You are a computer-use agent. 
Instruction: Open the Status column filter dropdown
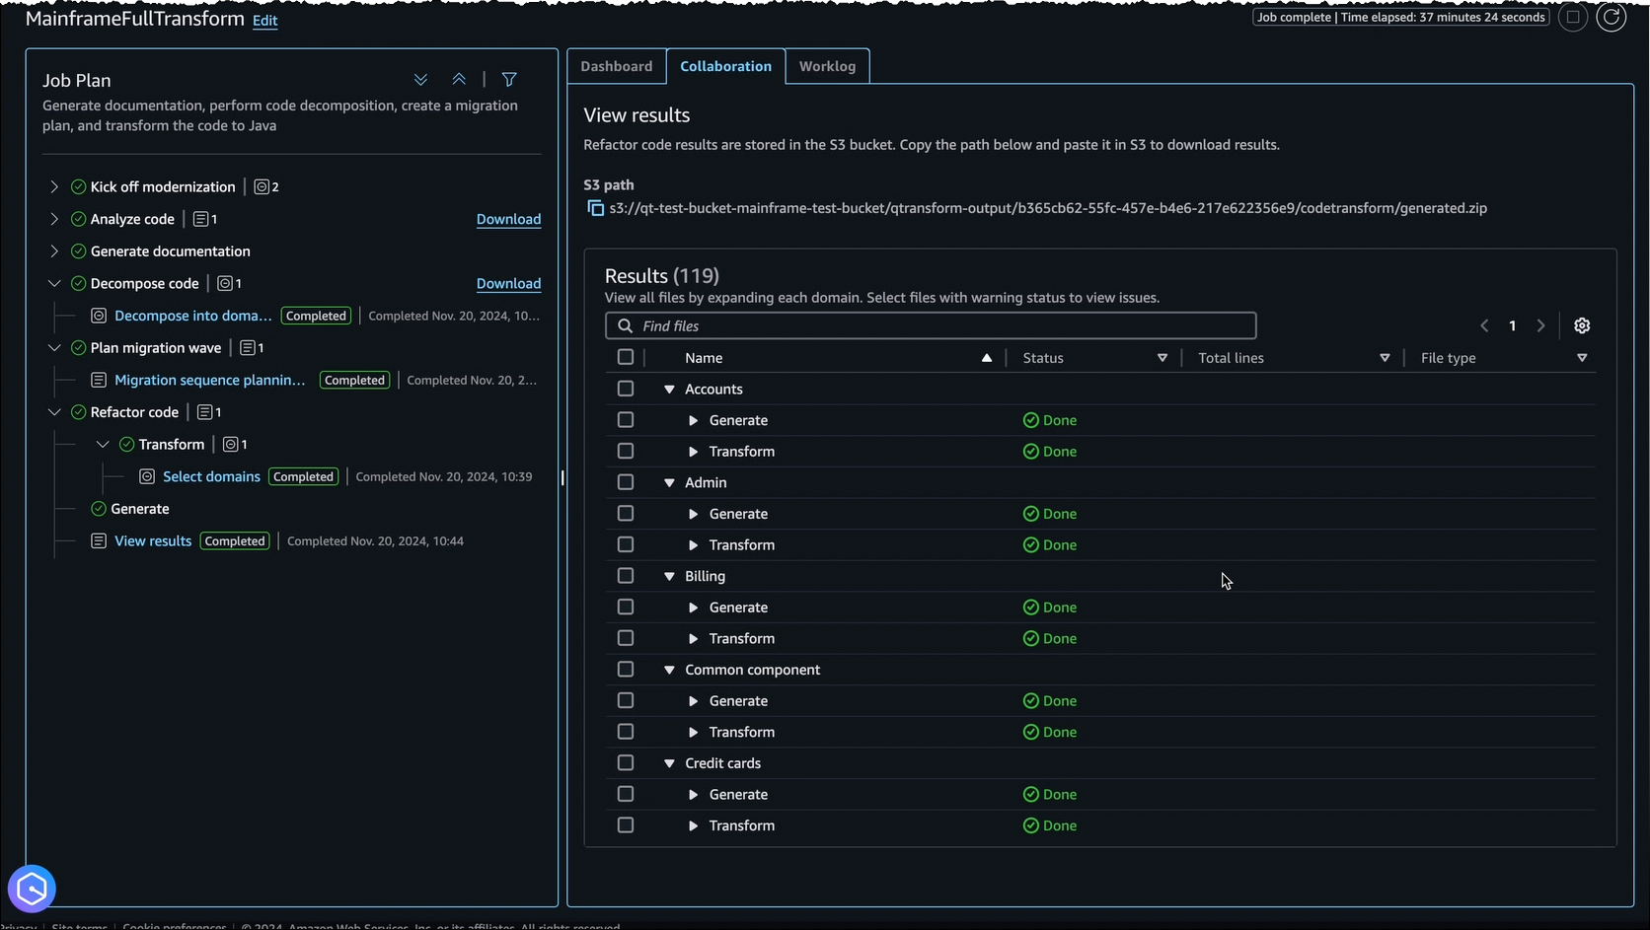click(x=1162, y=358)
